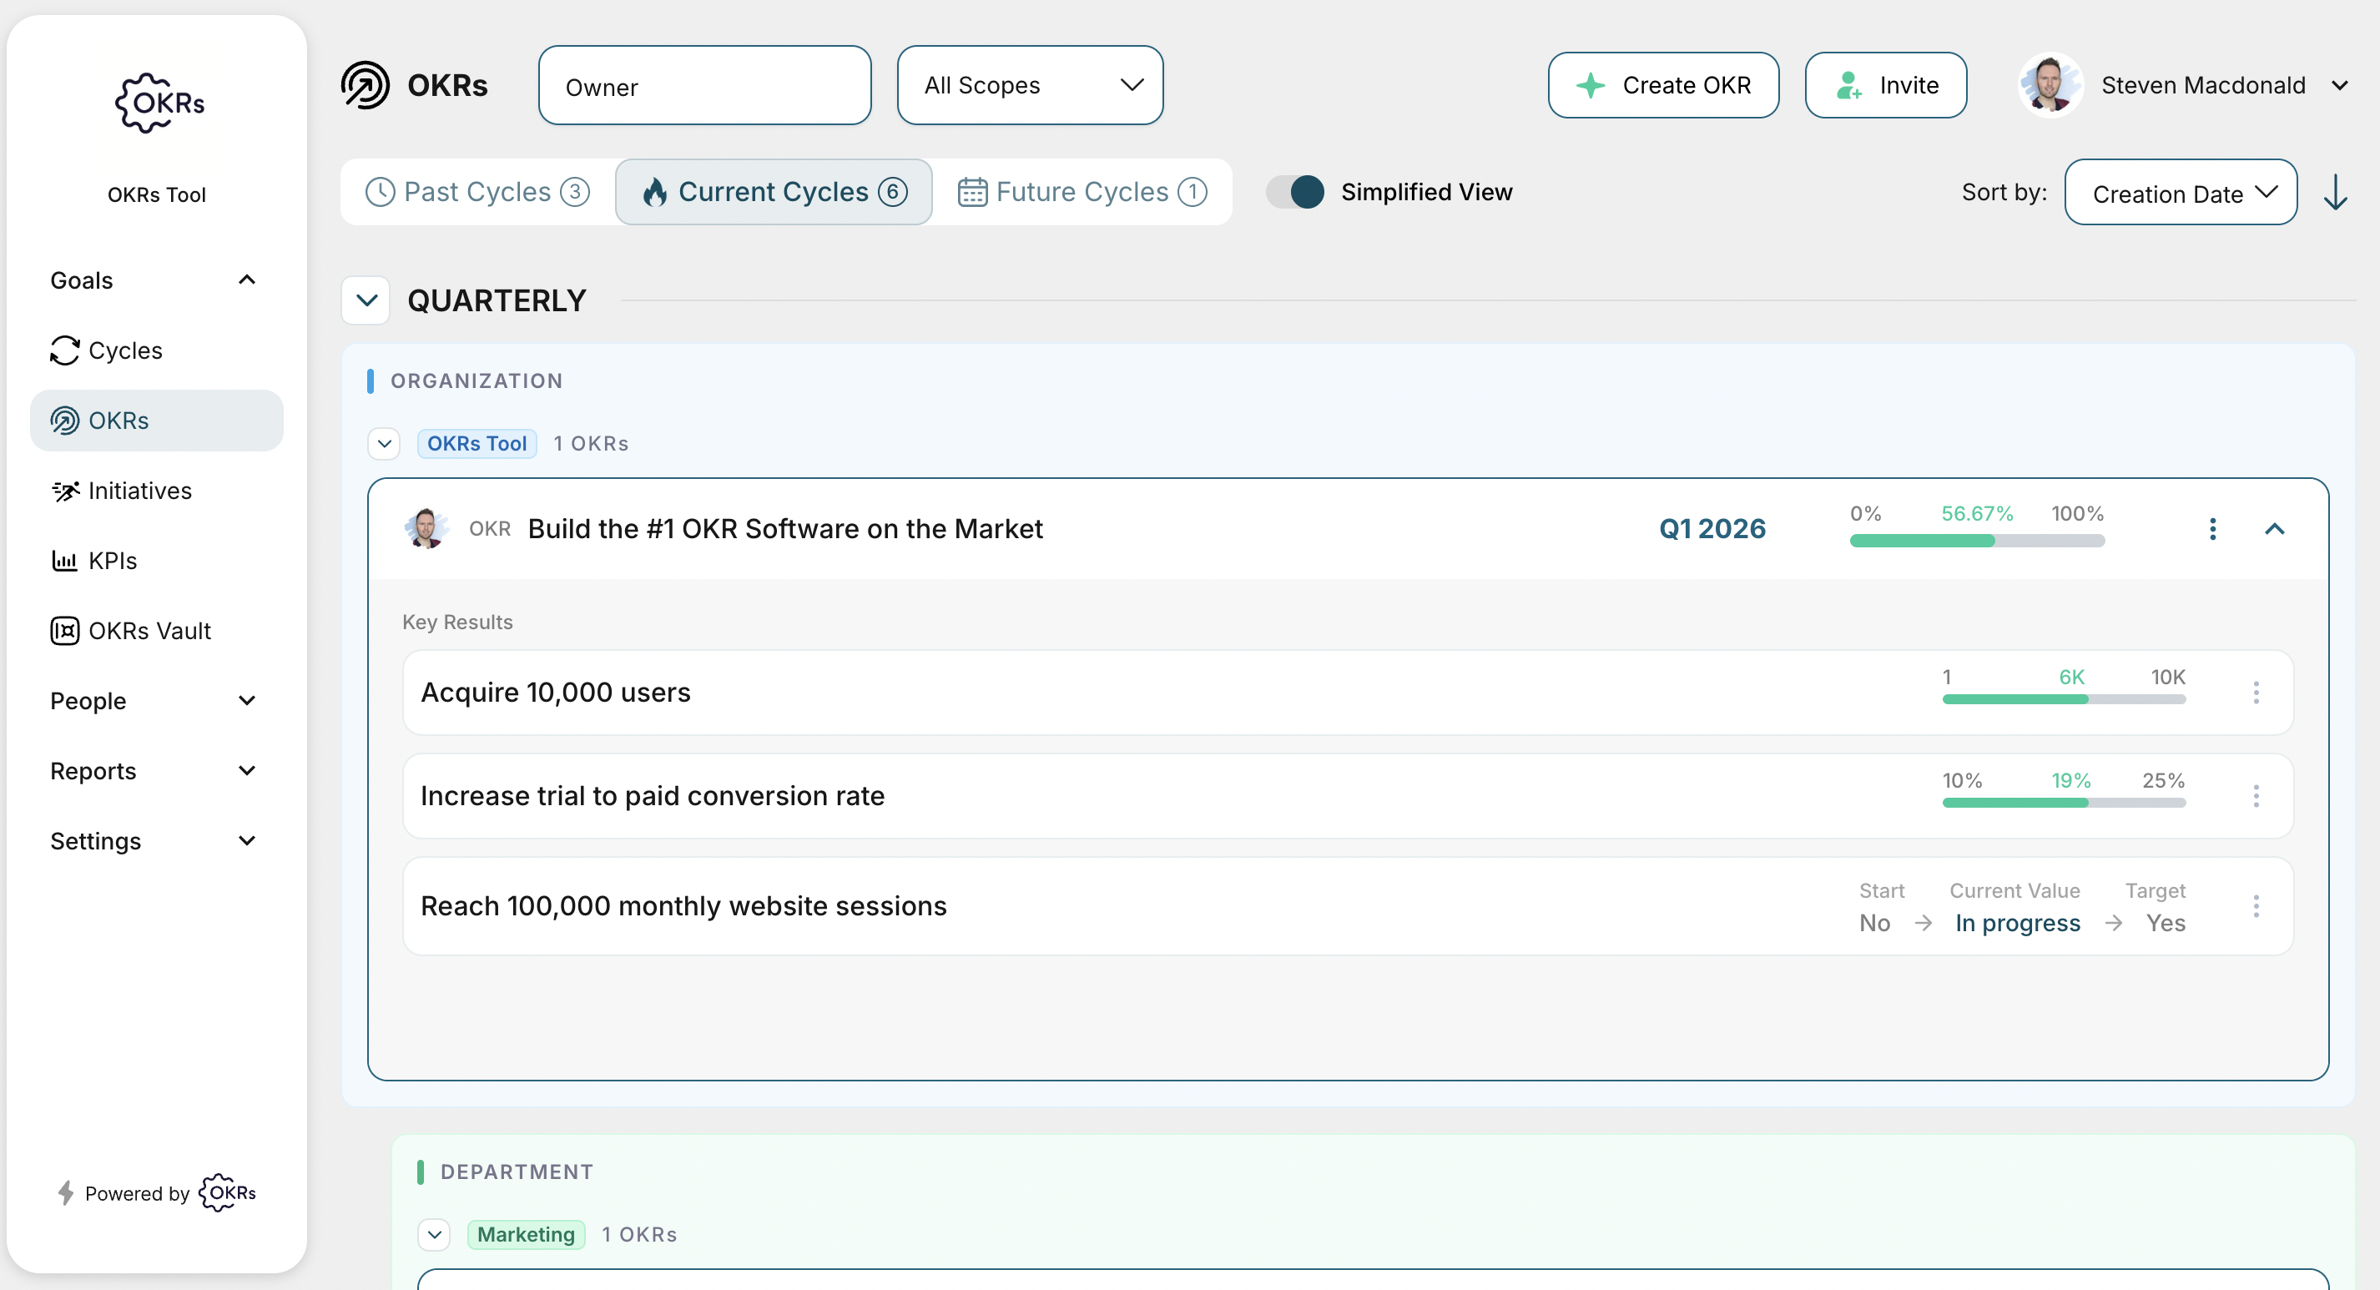This screenshot has width=2380, height=1290.
Task: Open Initiatives from the sidebar
Action: point(140,490)
